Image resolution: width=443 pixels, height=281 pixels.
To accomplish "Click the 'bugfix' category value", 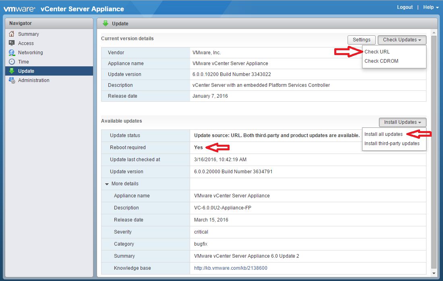I will (x=201, y=244).
